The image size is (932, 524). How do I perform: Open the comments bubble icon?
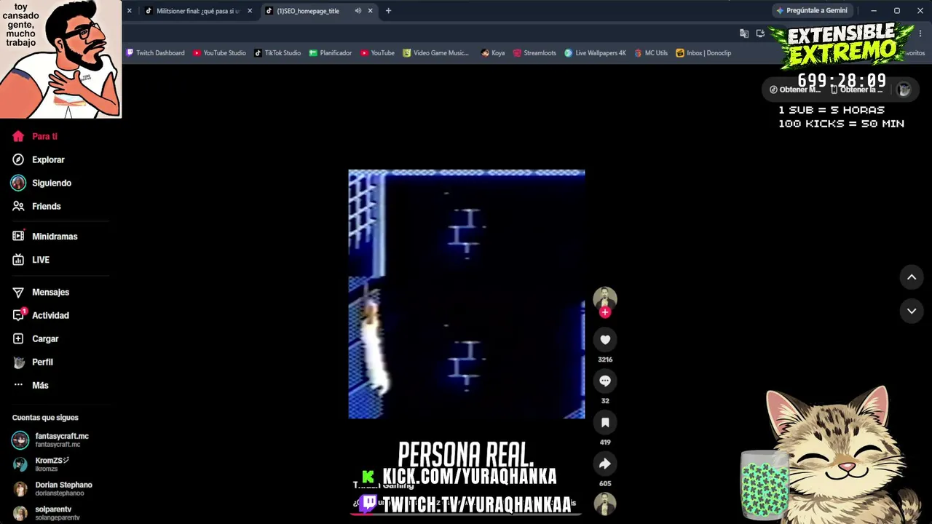click(605, 381)
